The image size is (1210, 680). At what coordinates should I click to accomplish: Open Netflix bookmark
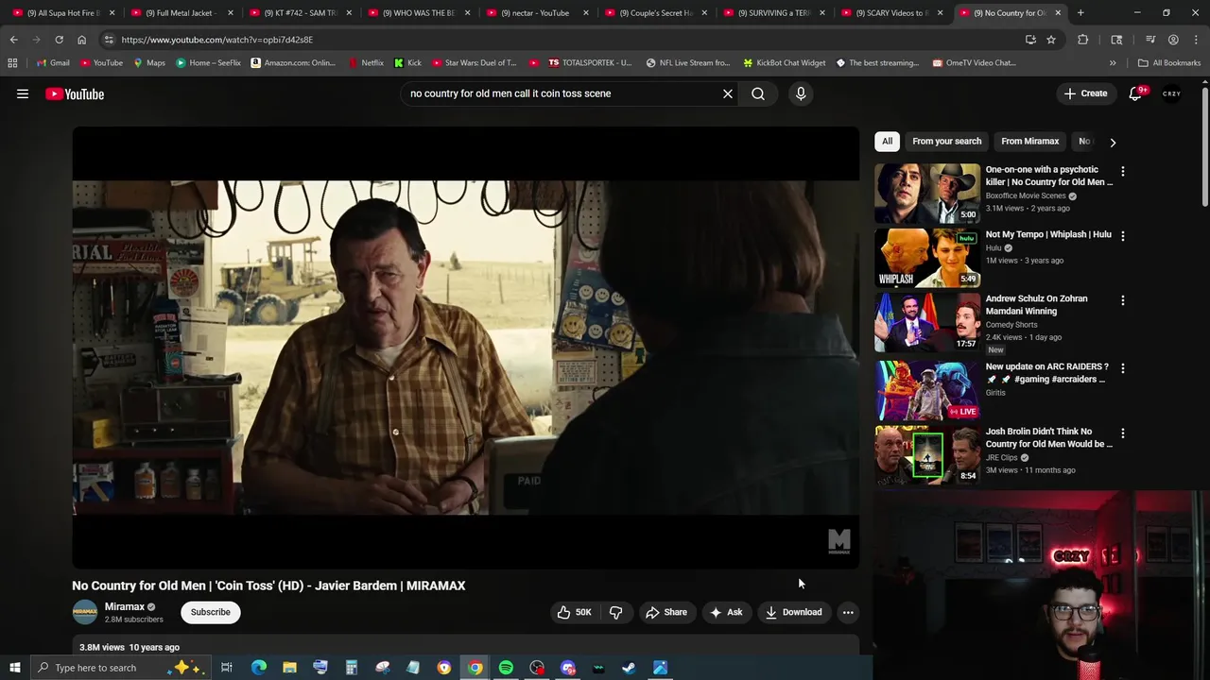click(x=366, y=63)
